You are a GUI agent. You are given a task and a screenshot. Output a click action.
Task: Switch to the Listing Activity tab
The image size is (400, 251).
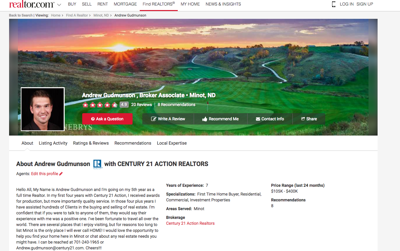click(x=53, y=143)
